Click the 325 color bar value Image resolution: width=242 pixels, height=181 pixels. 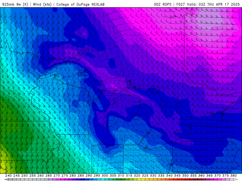click(145, 176)
